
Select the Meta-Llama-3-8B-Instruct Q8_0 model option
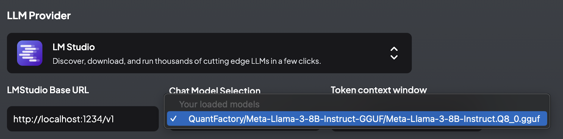click(x=357, y=119)
